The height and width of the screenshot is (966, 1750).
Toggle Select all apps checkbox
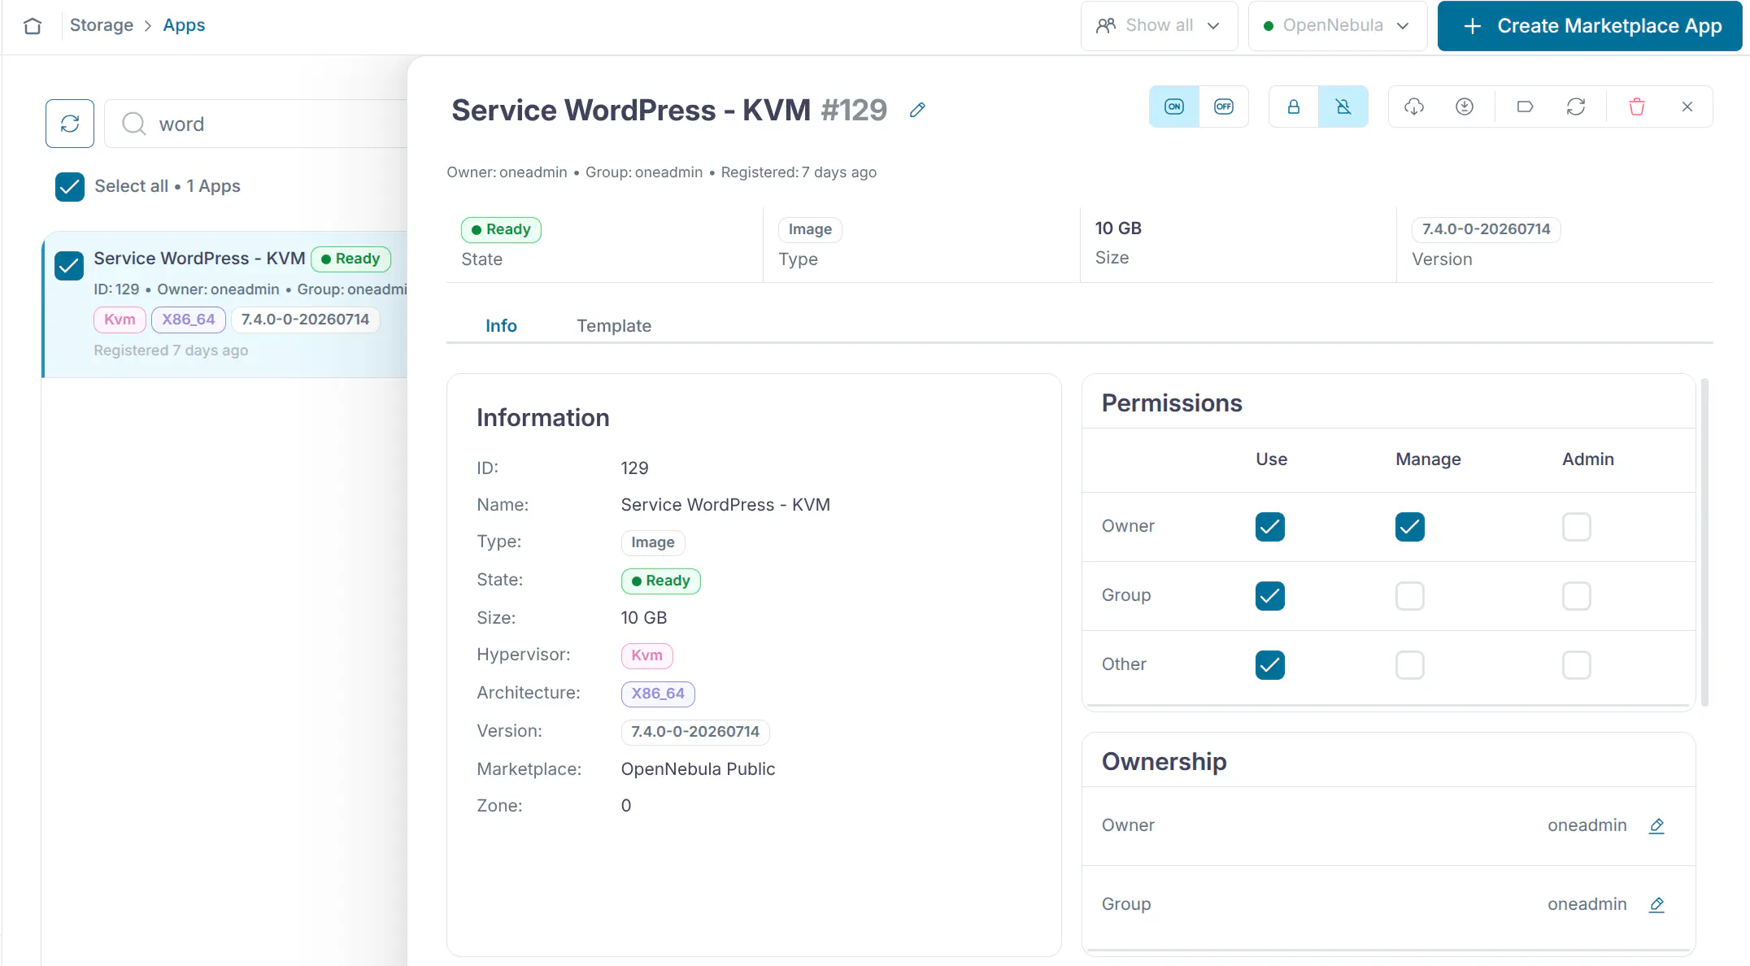coord(70,186)
